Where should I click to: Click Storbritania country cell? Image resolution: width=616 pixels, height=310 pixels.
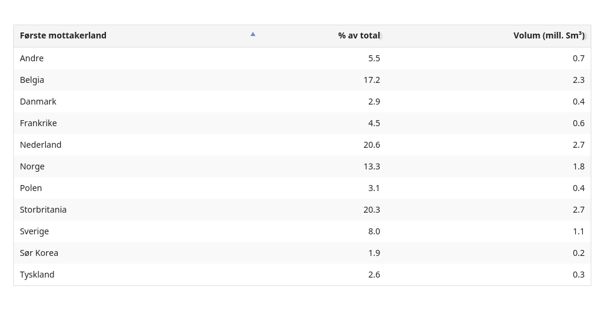(43, 210)
